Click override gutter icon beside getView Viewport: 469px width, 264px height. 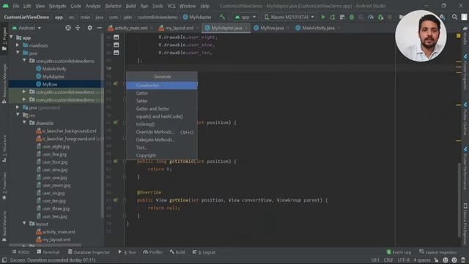tap(116, 200)
